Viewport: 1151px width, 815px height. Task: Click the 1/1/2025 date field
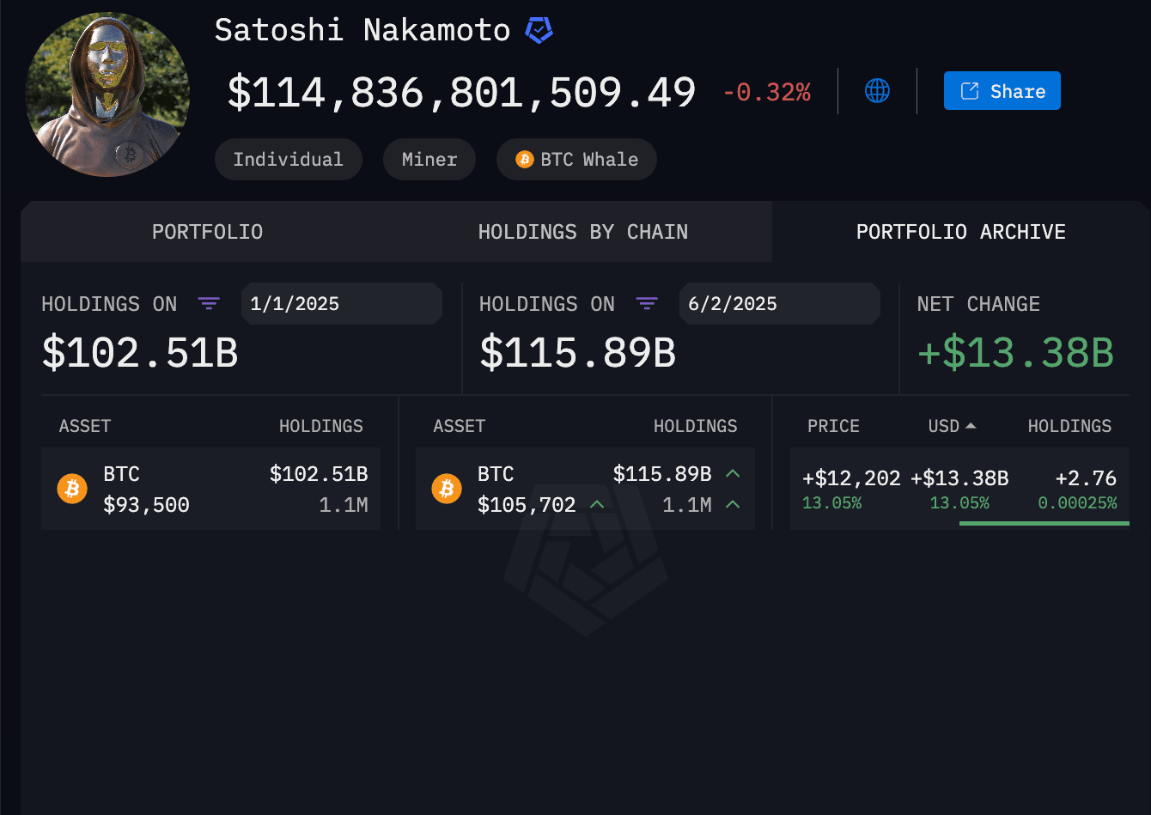tap(342, 304)
